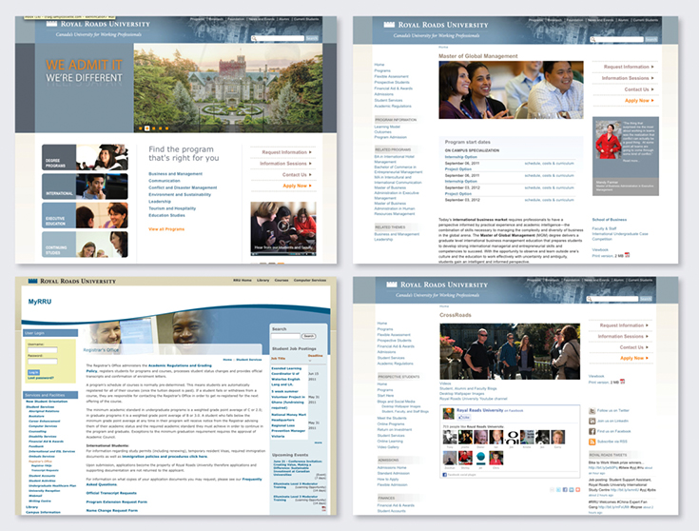Screen dimensions: 699x531
Task: Select first slide dot in homepage carousel
Action: [141, 128]
